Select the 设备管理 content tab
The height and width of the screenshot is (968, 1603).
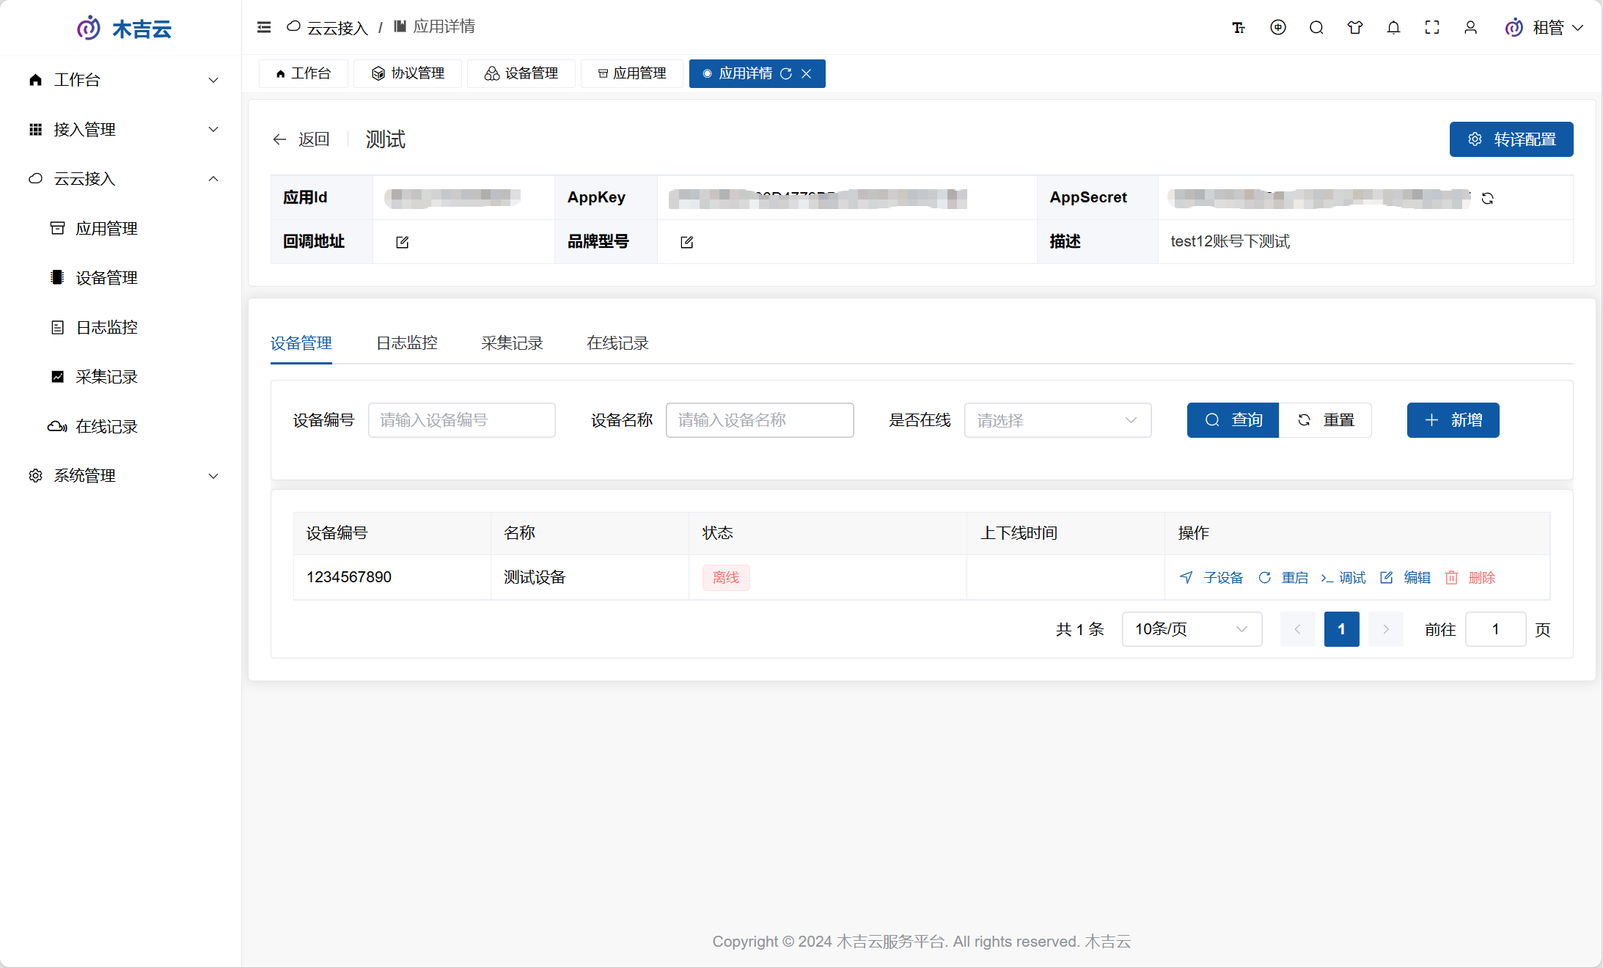click(301, 343)
